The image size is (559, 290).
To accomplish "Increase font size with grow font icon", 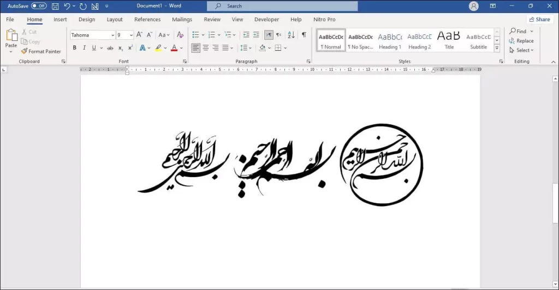I will coord(139,34).
